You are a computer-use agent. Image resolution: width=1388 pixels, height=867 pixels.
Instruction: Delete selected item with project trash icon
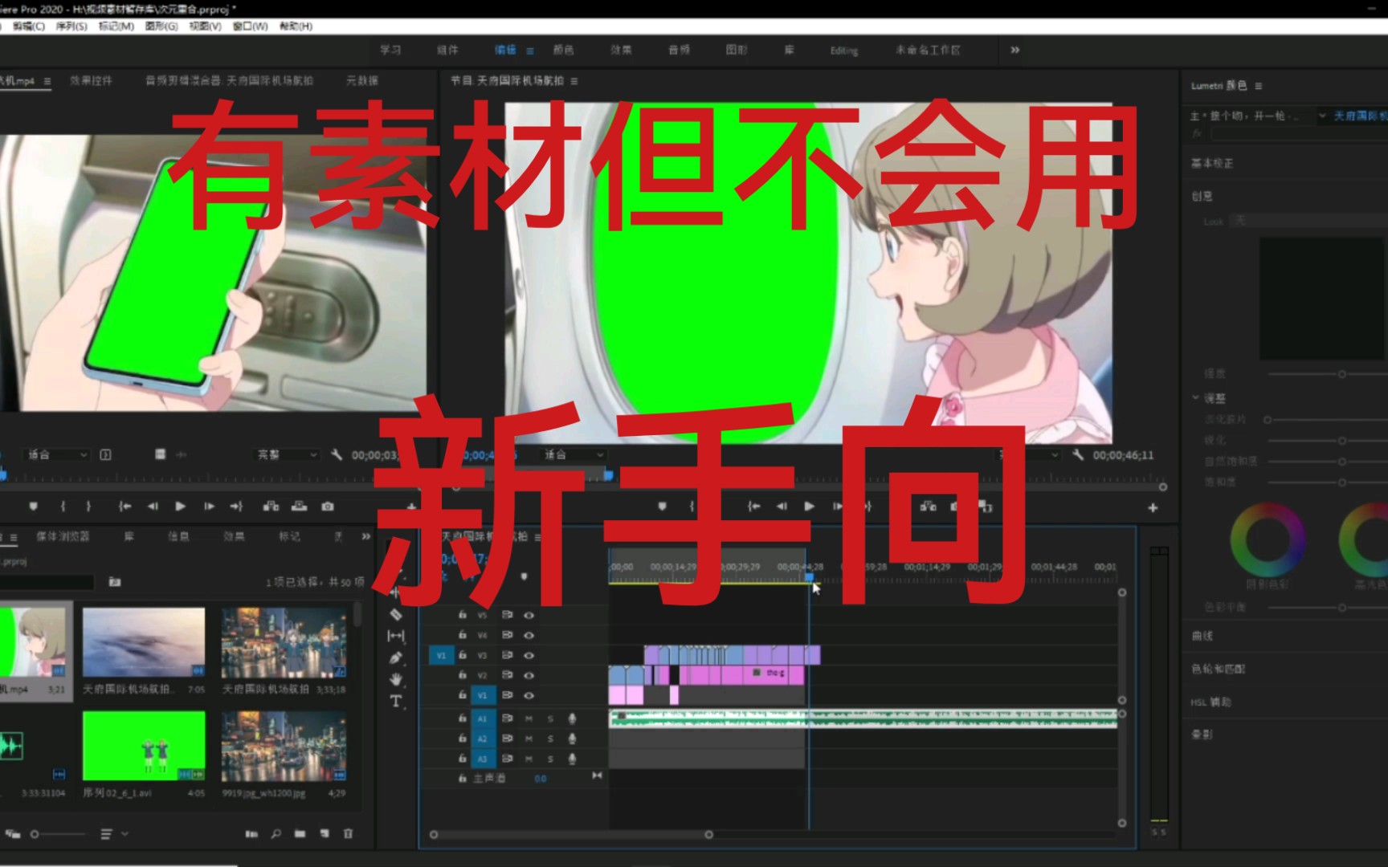[x=348, y=834]
